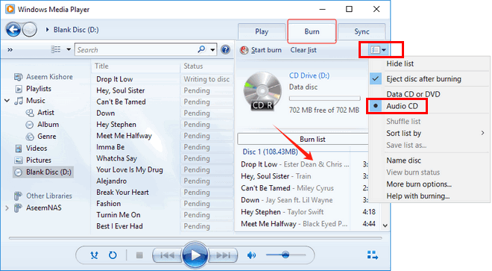Choose Name disc from menu
Viewport: 492px width, 271px height.
[x=403, y=161]
